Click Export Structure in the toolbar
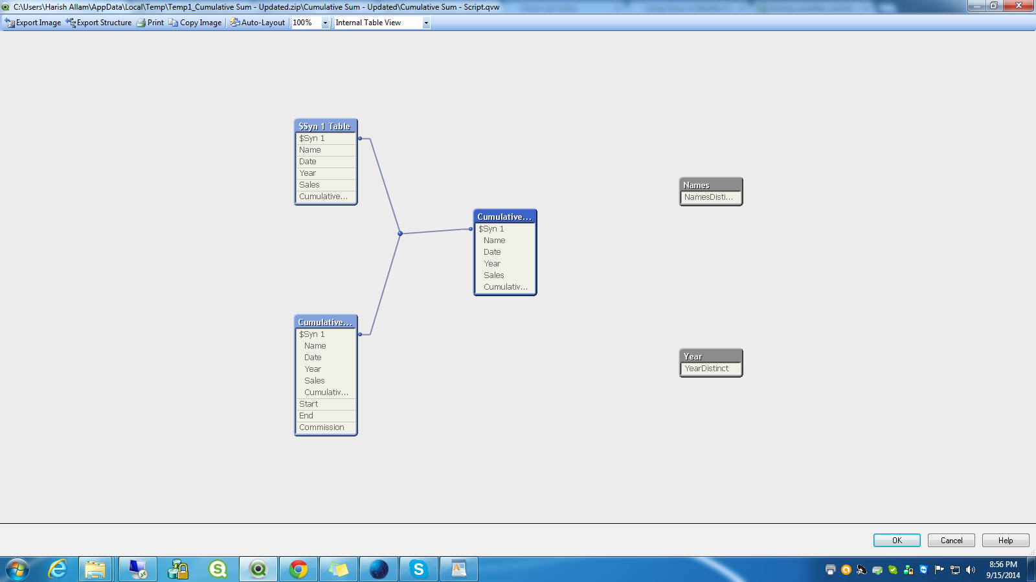 click(x=98, y=23)
